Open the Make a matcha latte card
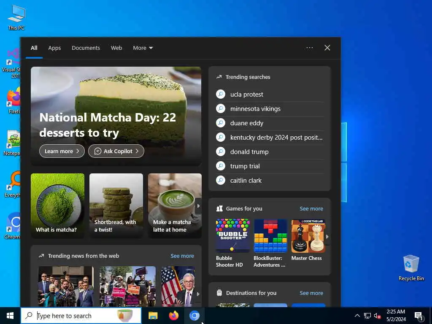 click(x=175, y=205)
